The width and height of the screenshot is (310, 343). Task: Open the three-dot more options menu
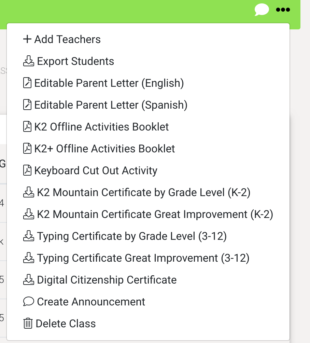[283, 10]
